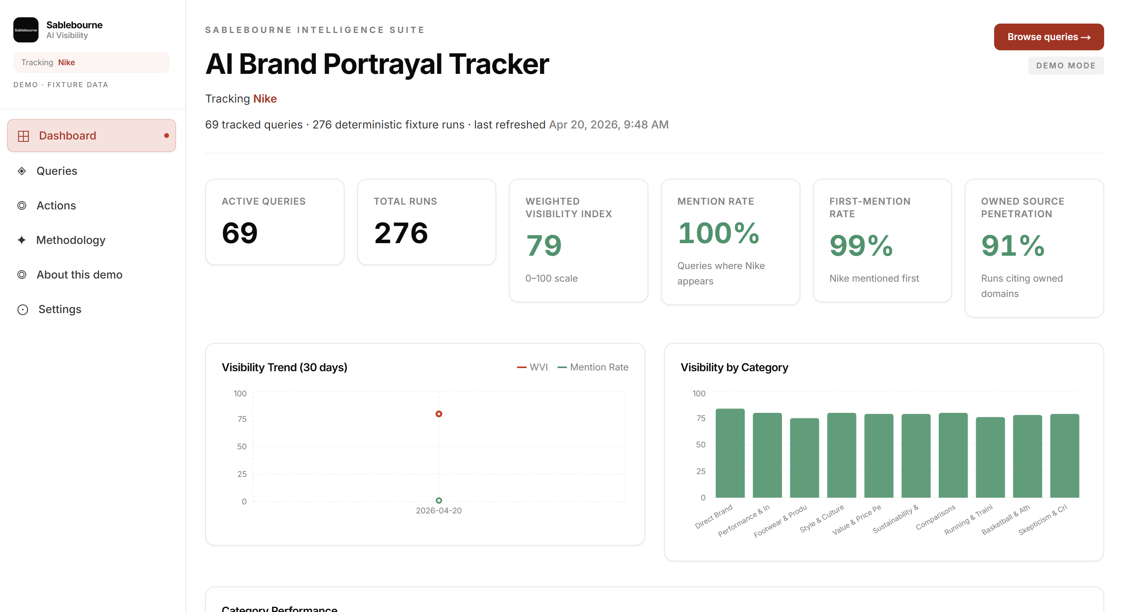The image size is (1123, 612).
Task: Click the Direct Brand bar
Action: point(730,453)
